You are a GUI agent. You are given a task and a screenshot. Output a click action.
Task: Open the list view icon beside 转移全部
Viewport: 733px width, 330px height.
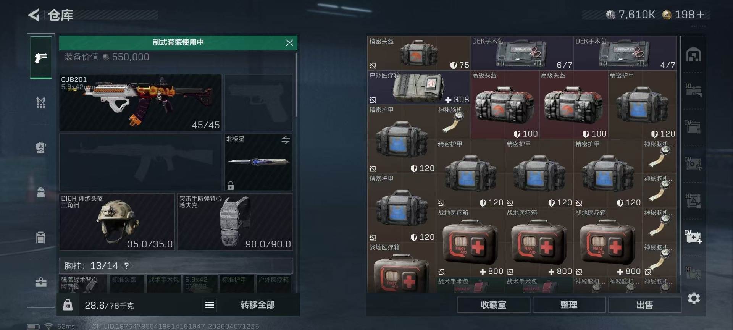[210, 305]
